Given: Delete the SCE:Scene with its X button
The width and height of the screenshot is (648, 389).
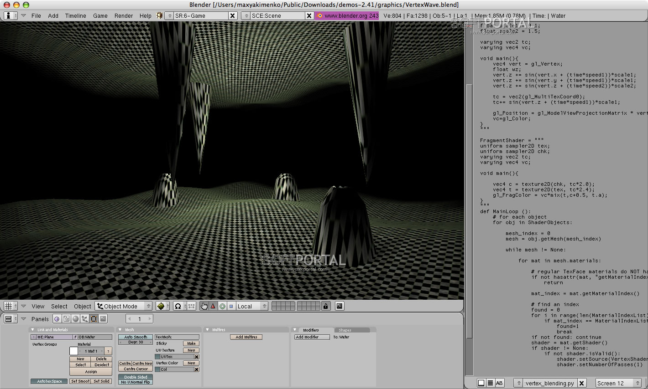Looking at the screenshot, I should coord(309,15).
